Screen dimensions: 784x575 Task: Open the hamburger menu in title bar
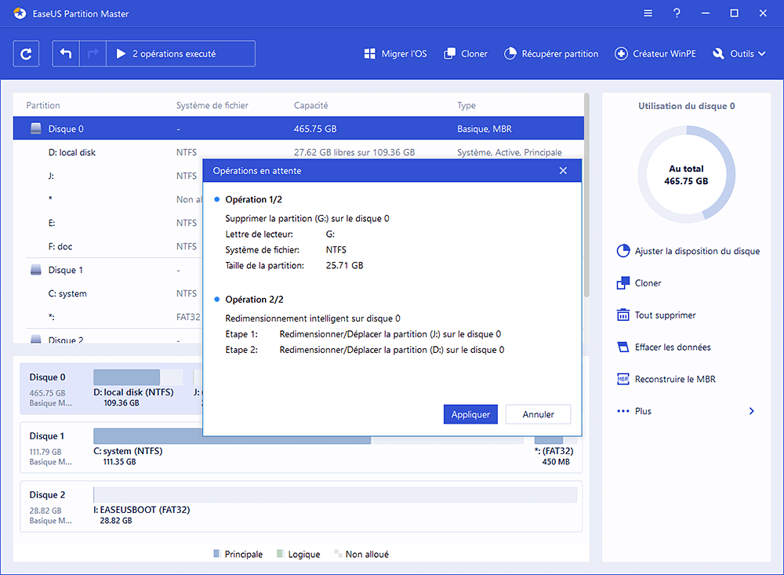tap(648, 13)
